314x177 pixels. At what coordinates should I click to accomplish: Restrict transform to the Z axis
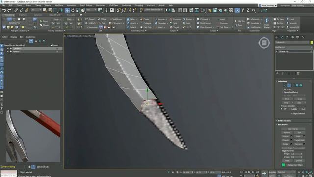248,10
